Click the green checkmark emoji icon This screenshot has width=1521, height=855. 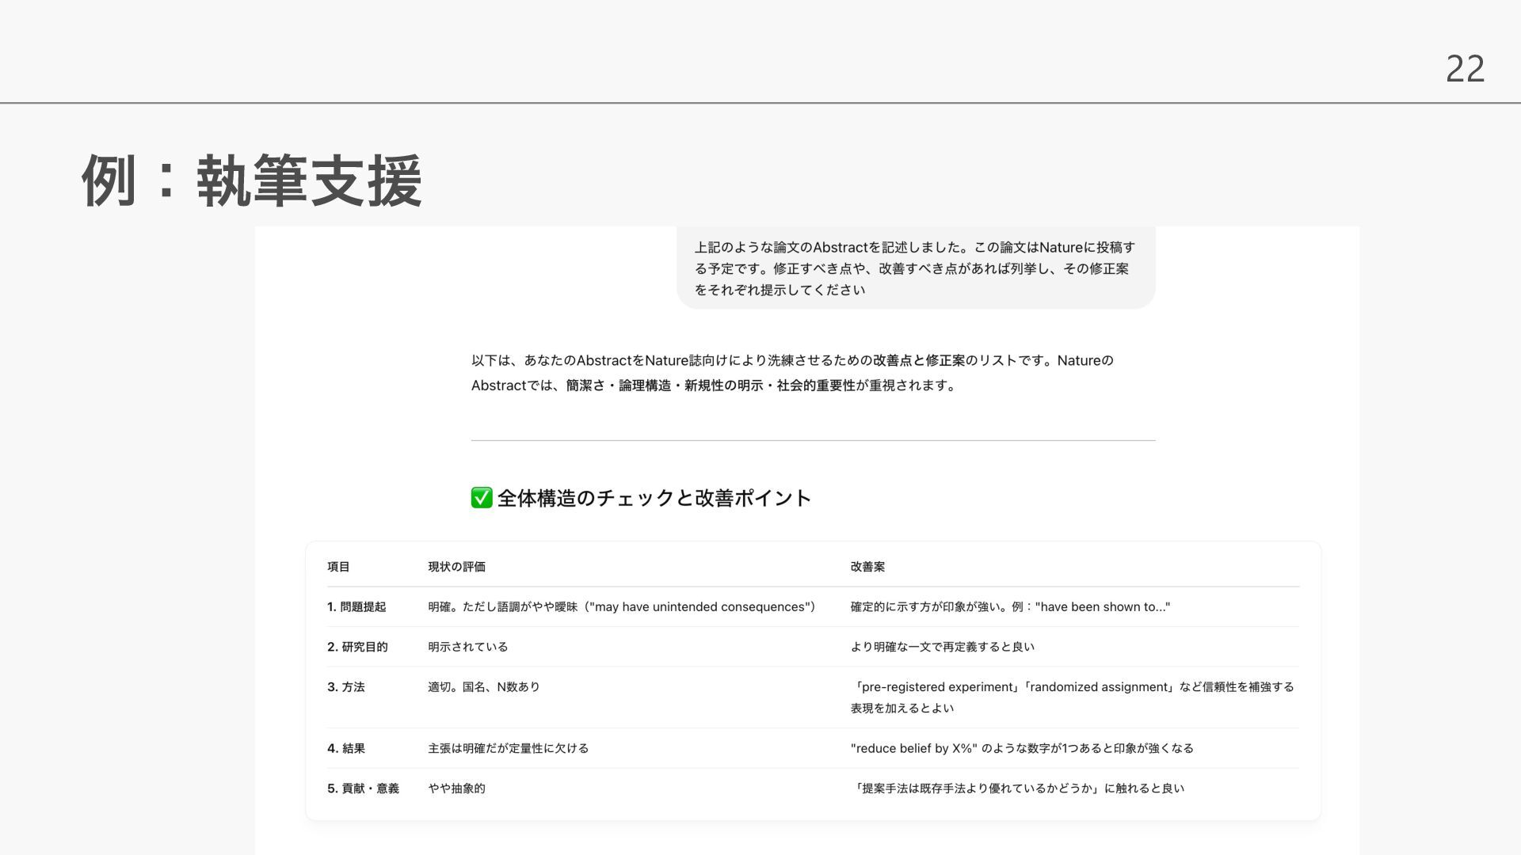[x=482, y=498]
